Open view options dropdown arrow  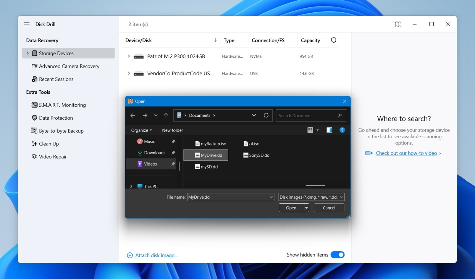[x=318, y=130]
